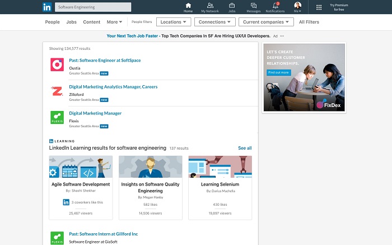The height and width of the screenshot is (245, 392).
Task: Click Flexis logo beside Software Intern result
Action: coord(57,238)
